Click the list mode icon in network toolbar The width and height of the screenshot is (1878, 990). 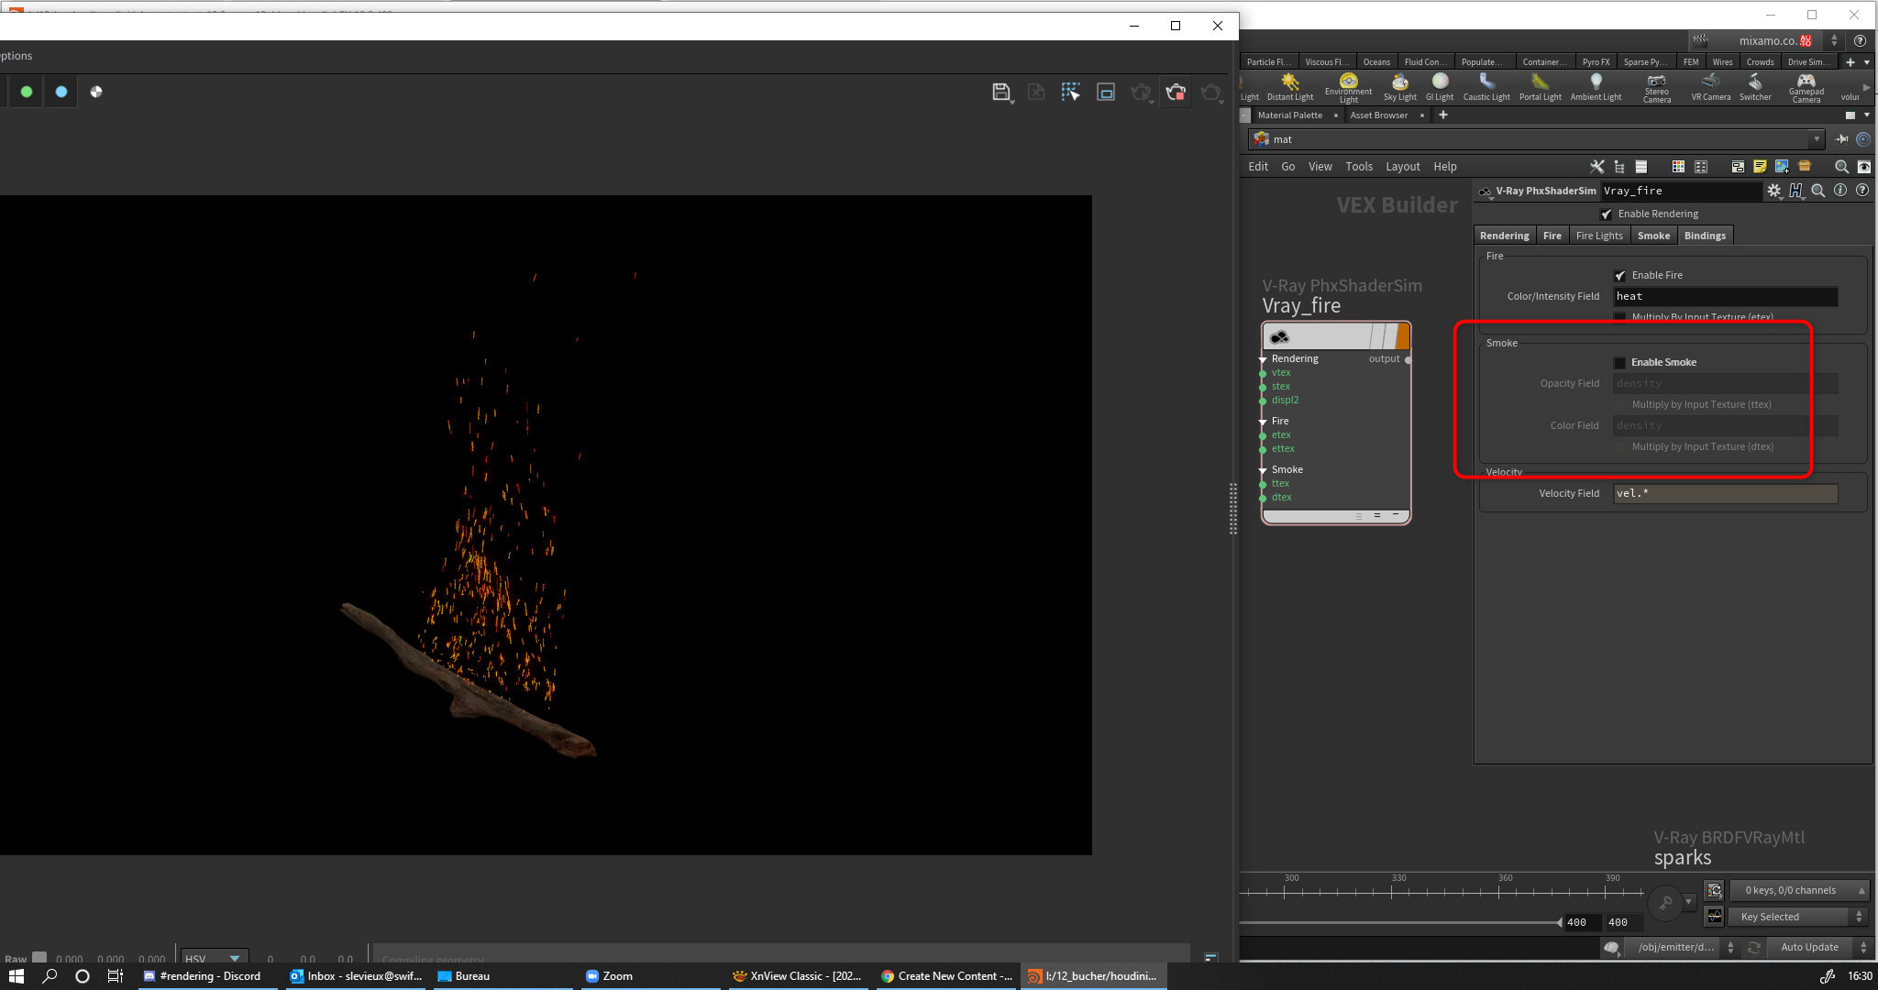coord(1641,167)
